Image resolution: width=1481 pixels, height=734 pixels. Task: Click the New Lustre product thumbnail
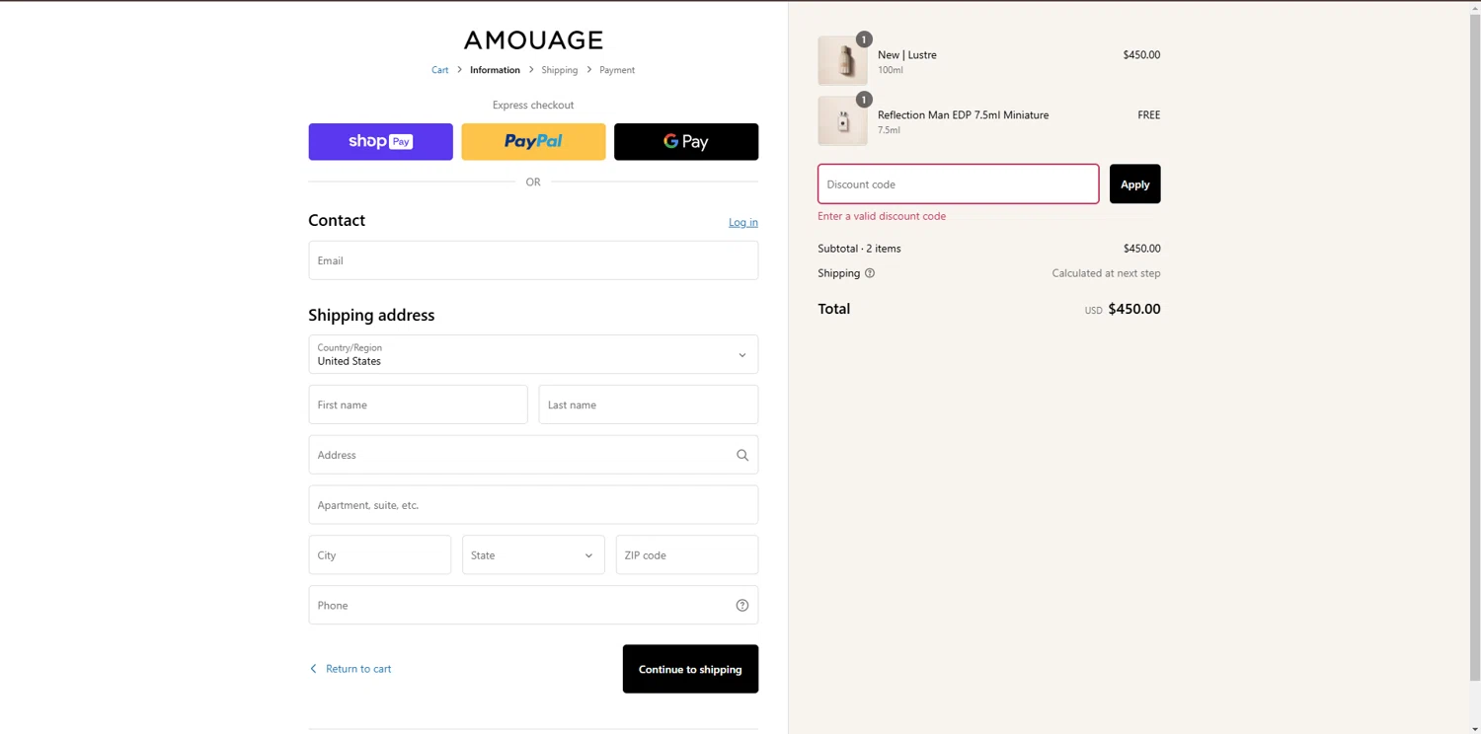click(x=842, y=61)
